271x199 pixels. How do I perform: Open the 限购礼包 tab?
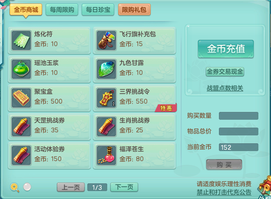[134, 10]
